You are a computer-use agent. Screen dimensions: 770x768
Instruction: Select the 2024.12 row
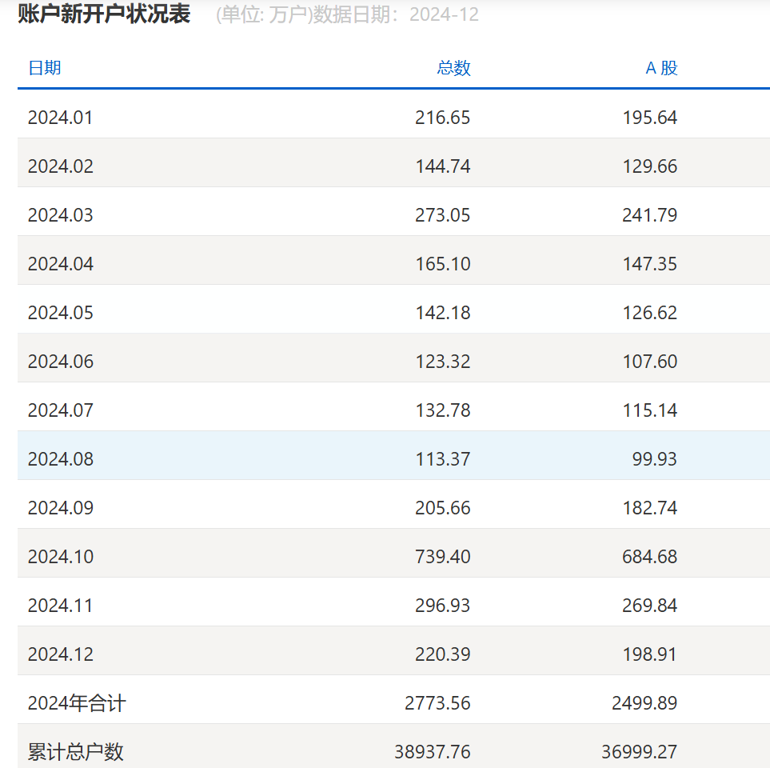pyautogui.click(x=60, y=653)
